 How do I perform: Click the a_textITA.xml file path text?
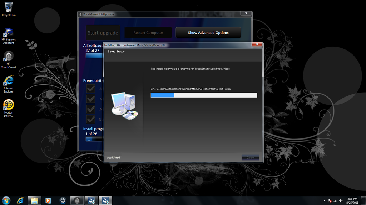click(191, 89)
